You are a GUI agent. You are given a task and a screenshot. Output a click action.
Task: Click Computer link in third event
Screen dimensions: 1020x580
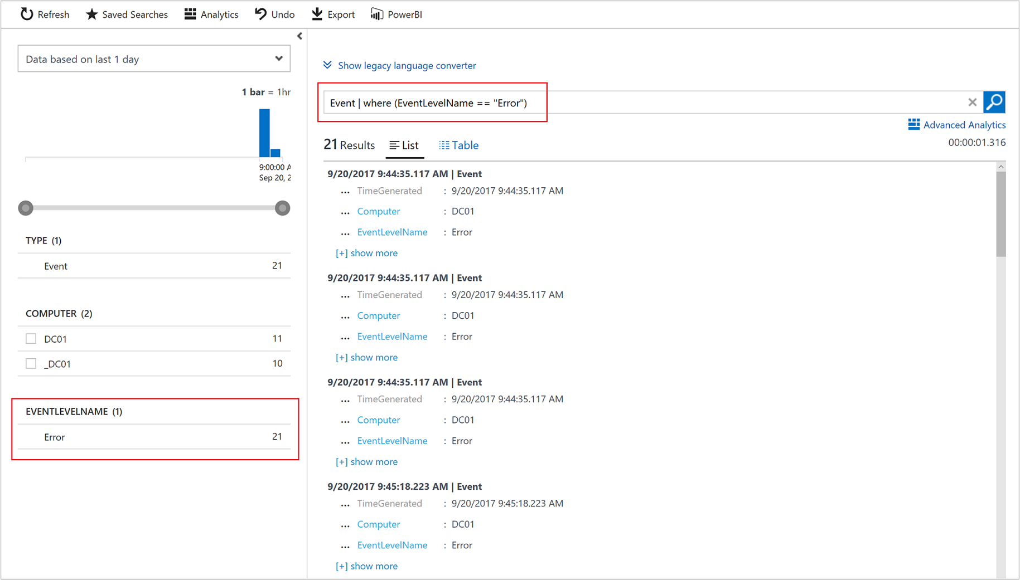coord(379,420)
